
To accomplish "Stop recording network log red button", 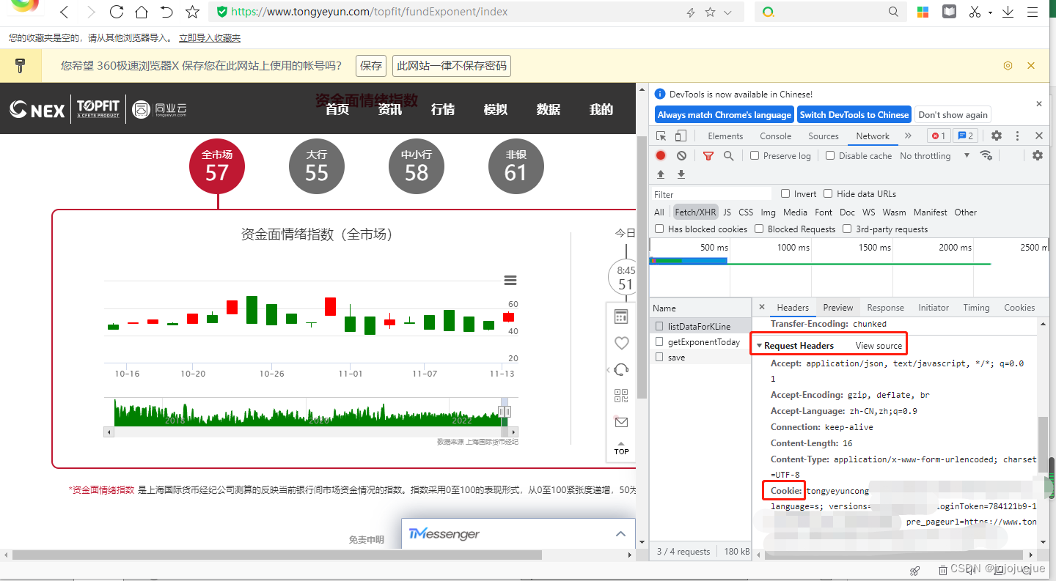I will (661, 155).
